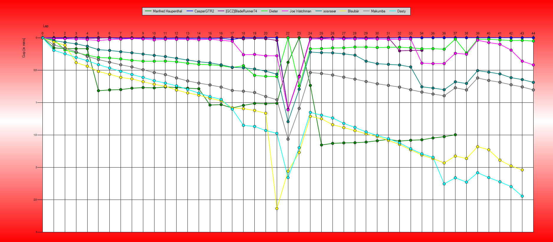Click Blaubär's yellow data point at lap 43
The width and height of the screenshot is (553, 242).
click(x=522, y=170)
